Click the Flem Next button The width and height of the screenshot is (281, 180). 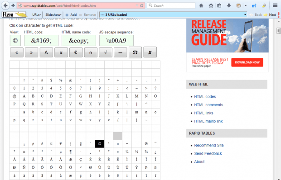270,14
